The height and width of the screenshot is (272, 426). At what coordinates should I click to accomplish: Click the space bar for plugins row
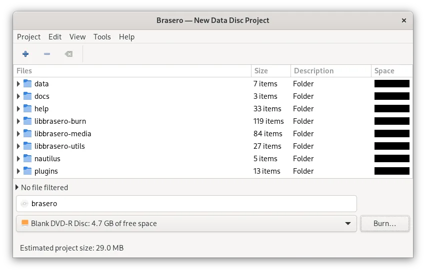tap(392, 171)
